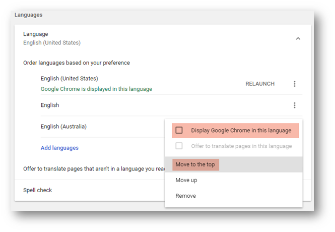The image size is (335, 232).
Task: Collapse the Language section chevron
Action: coord(298,38)
